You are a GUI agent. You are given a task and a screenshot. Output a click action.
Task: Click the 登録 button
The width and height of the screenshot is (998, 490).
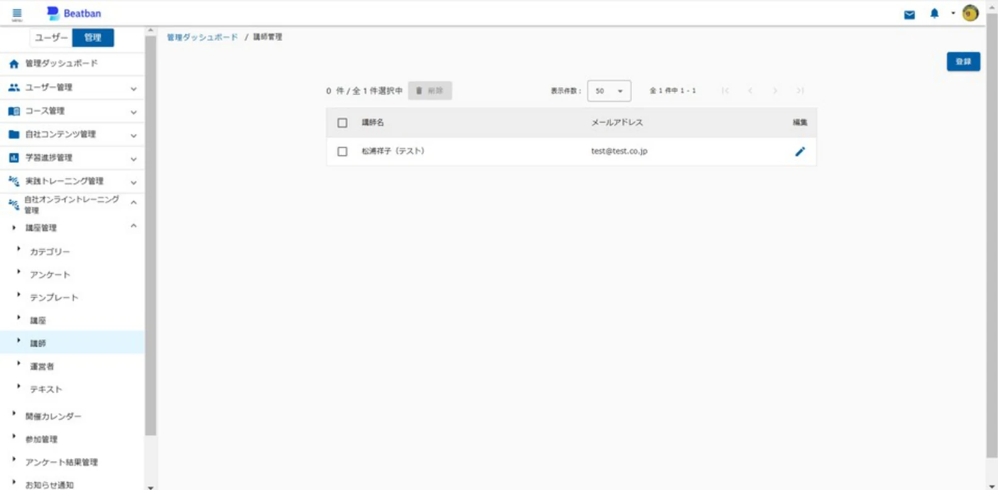963,61
